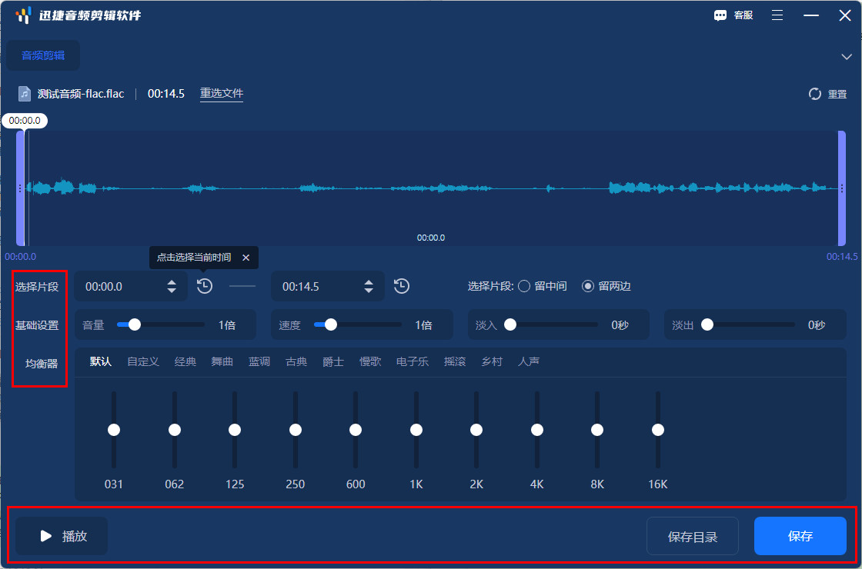The image size is (862, 569).
Task: Click the 选择片段 label on left side
Action: click(37, 287)
